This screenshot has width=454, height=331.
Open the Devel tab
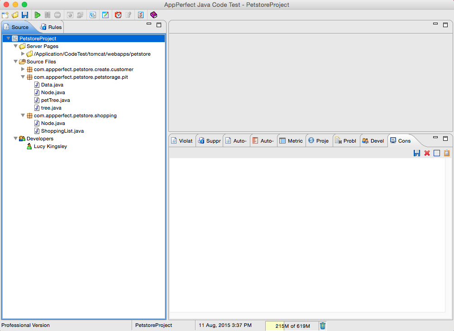(373, 141)
